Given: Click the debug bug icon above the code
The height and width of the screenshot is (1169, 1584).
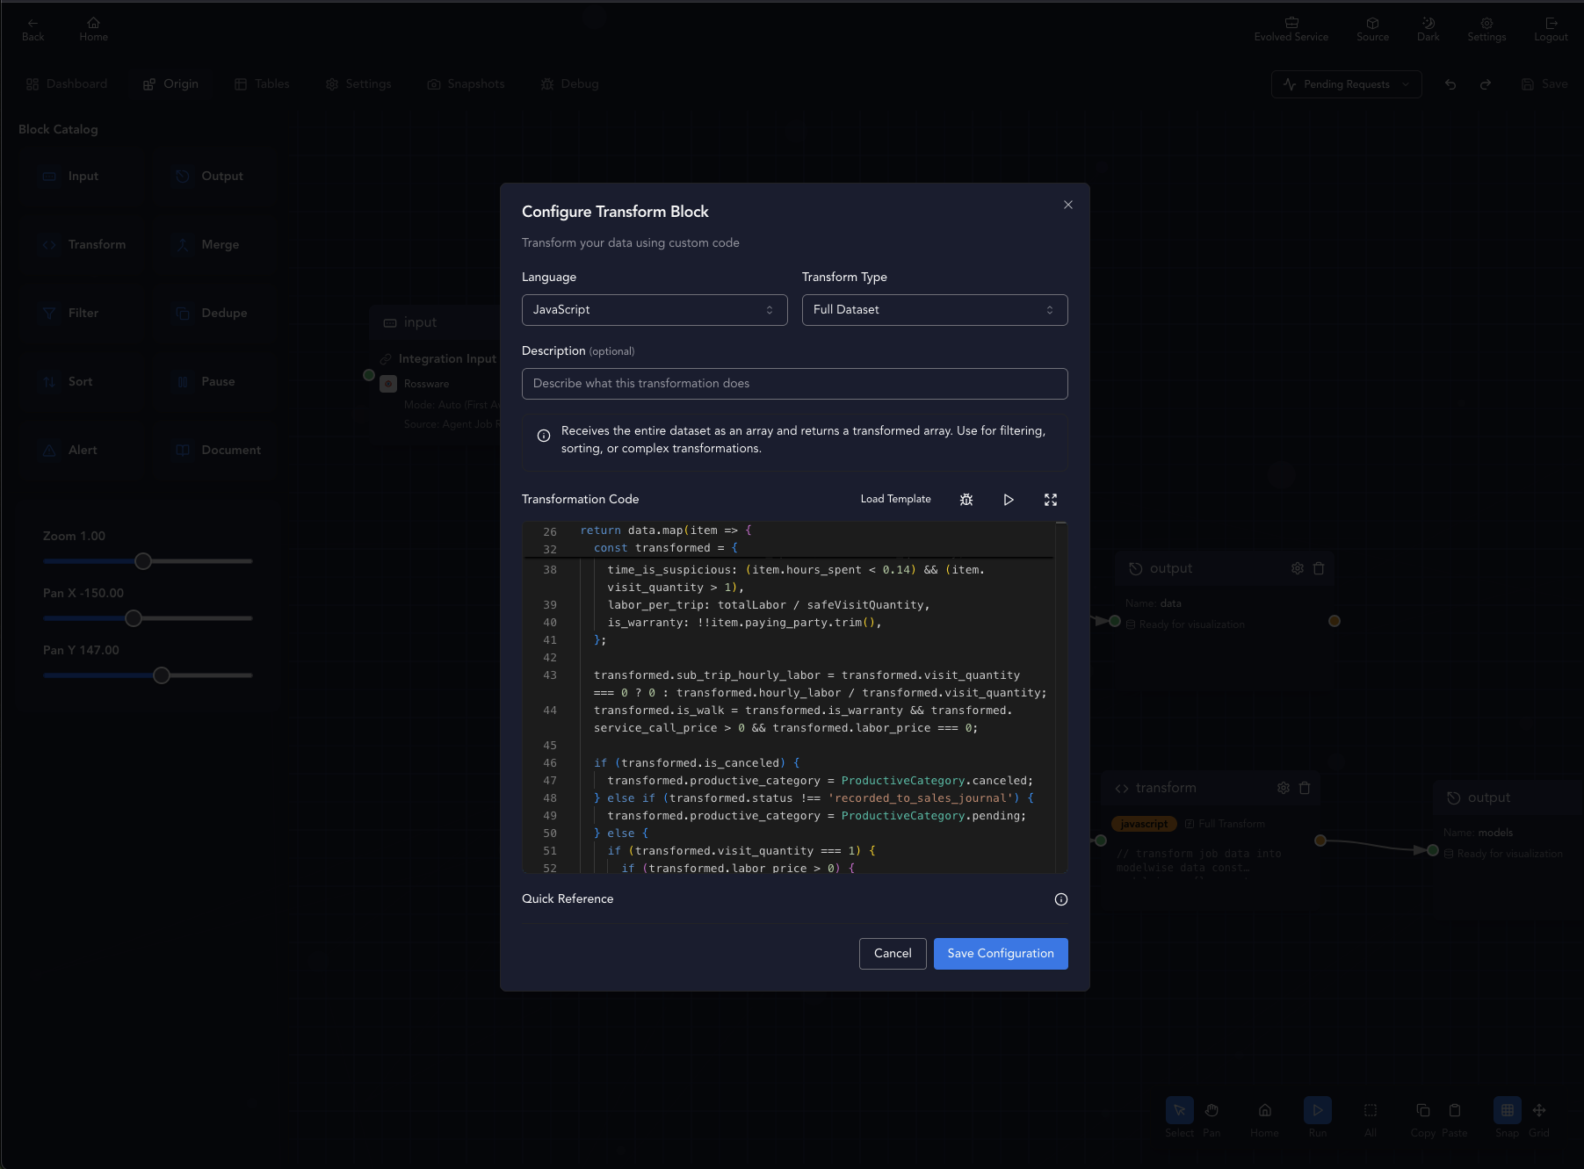Looking at the screenshot, I should coord(966,500).
